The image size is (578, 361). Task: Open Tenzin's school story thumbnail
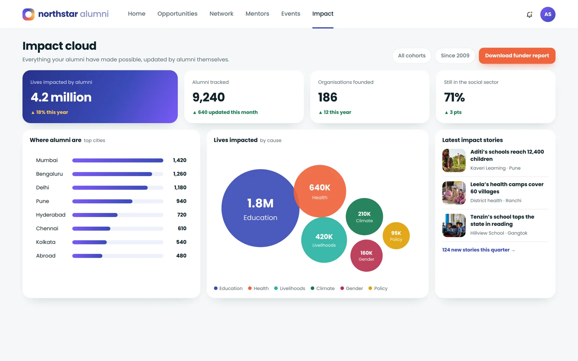pyautogui.click(x=454, y=225)
